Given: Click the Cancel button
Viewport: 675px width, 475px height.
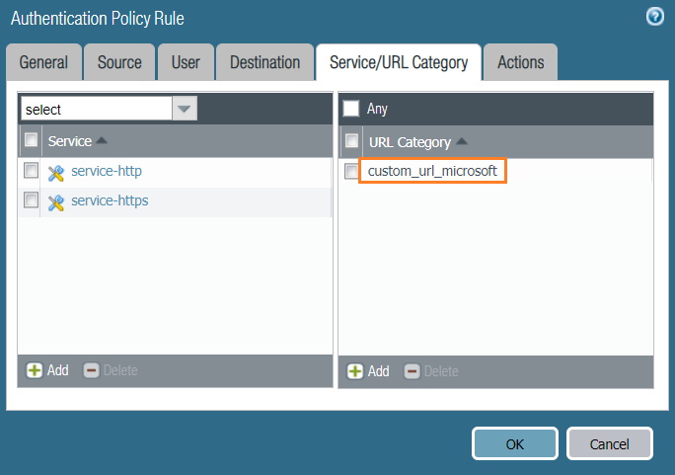Looking at the screenshot, I should pos(610,443).
